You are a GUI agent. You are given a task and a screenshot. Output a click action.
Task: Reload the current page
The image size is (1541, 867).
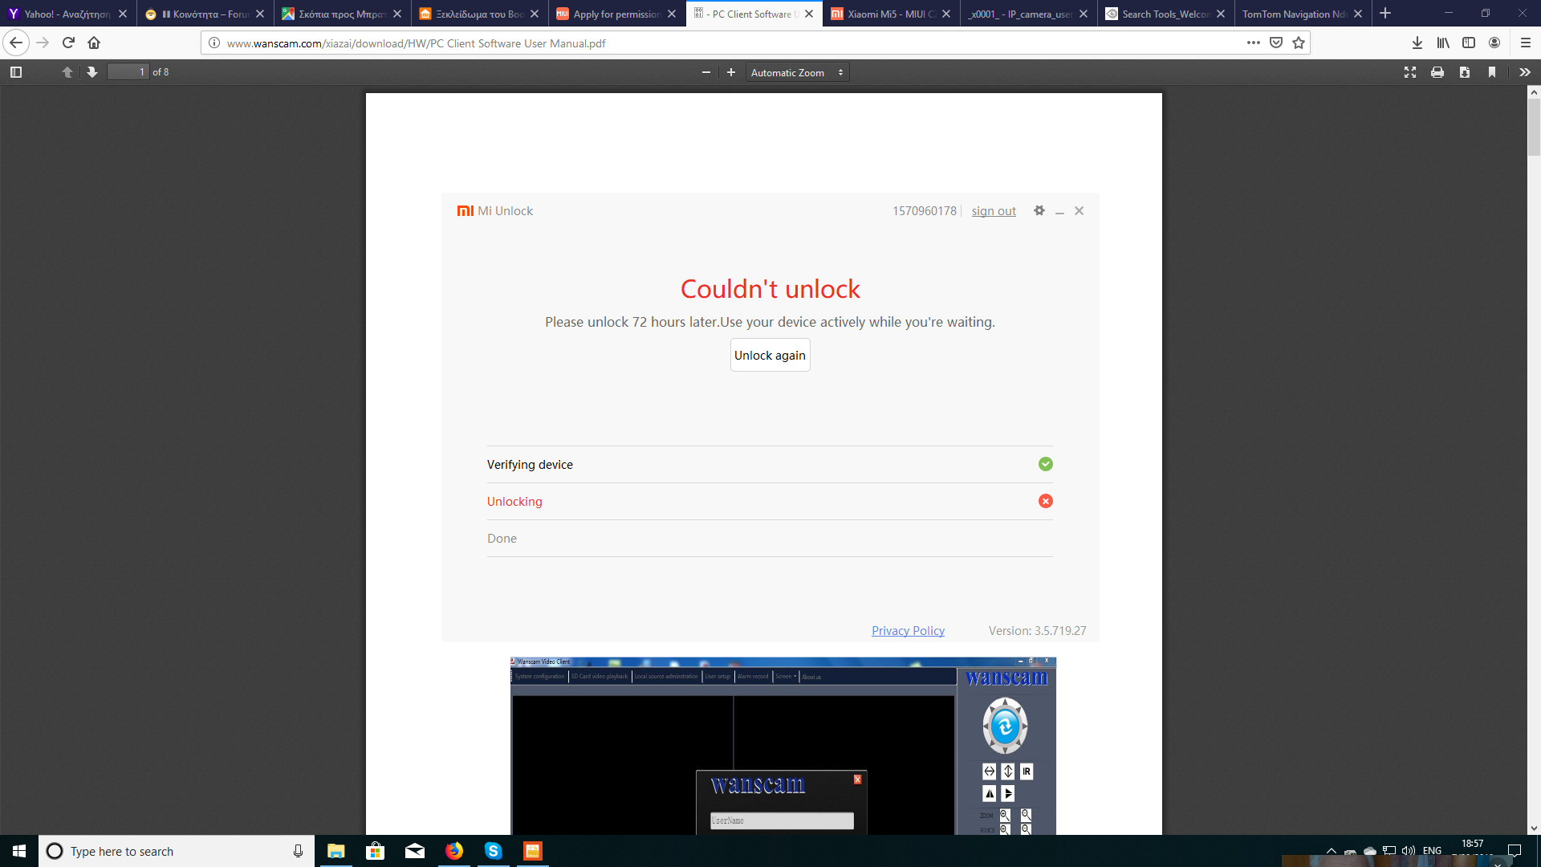(x=68, y=43)
